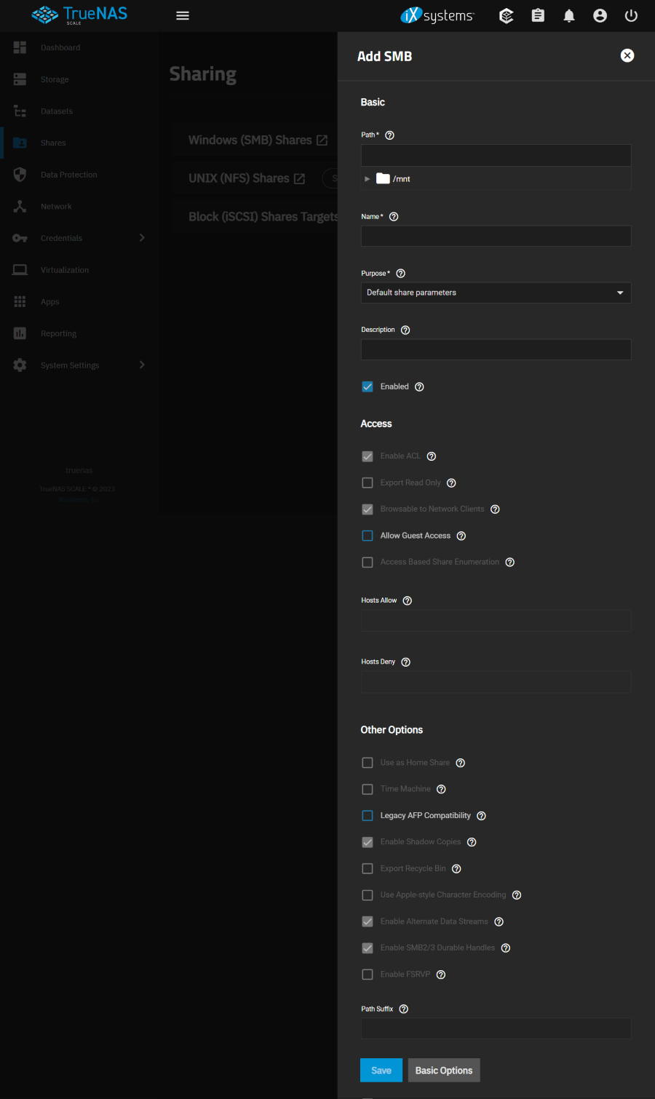
Task: Click the TrueCommand status icon
Action: pos(507,16)
